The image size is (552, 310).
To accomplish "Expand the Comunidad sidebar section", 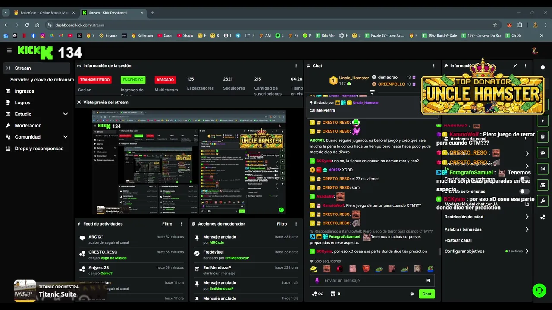I will click(37, 137).
